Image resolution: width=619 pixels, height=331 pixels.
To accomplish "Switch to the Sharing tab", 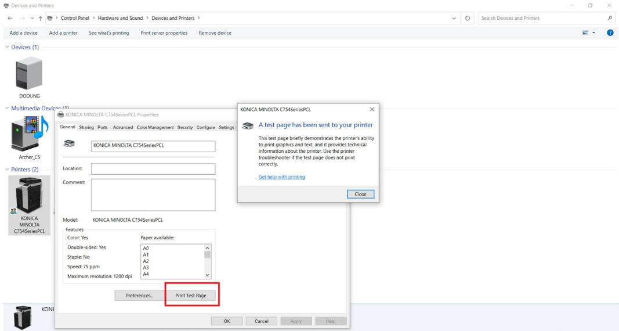I will 86,127.
